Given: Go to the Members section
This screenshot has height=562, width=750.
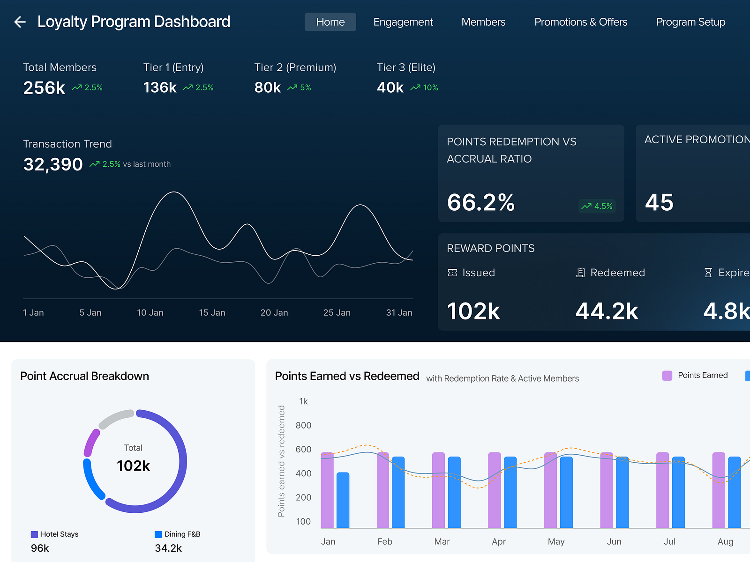Looking at the screenshot, I should click(x=483, y=22).
